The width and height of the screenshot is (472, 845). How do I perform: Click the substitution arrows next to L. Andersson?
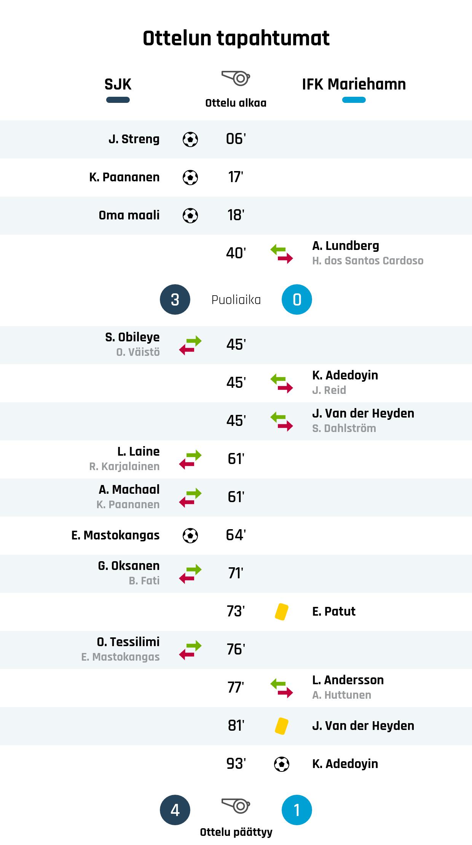click(281, 688)
